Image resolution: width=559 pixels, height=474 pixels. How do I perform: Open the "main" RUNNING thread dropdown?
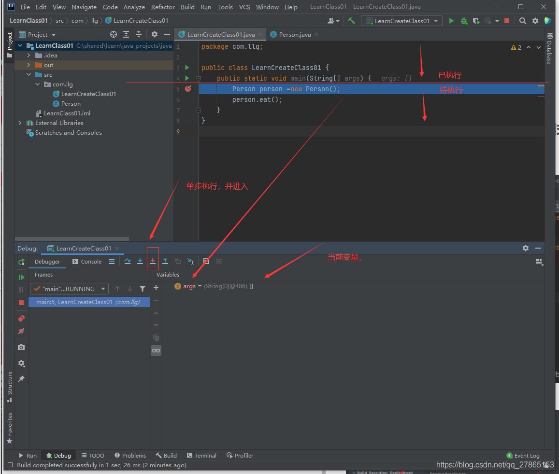pos(69,289)
